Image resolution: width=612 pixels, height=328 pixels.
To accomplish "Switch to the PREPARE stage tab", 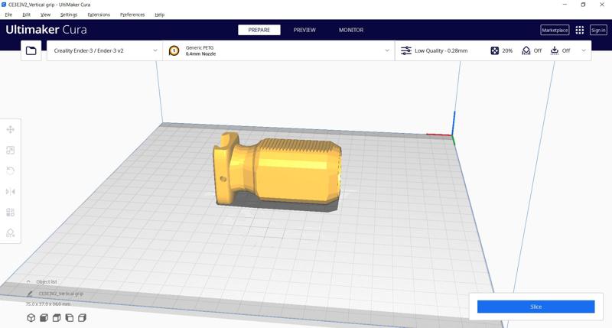I will (x=259, y=30).
